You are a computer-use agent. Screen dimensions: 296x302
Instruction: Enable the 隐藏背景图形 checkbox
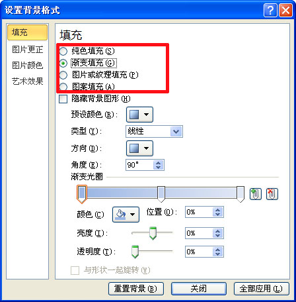[x=63, y=99]
